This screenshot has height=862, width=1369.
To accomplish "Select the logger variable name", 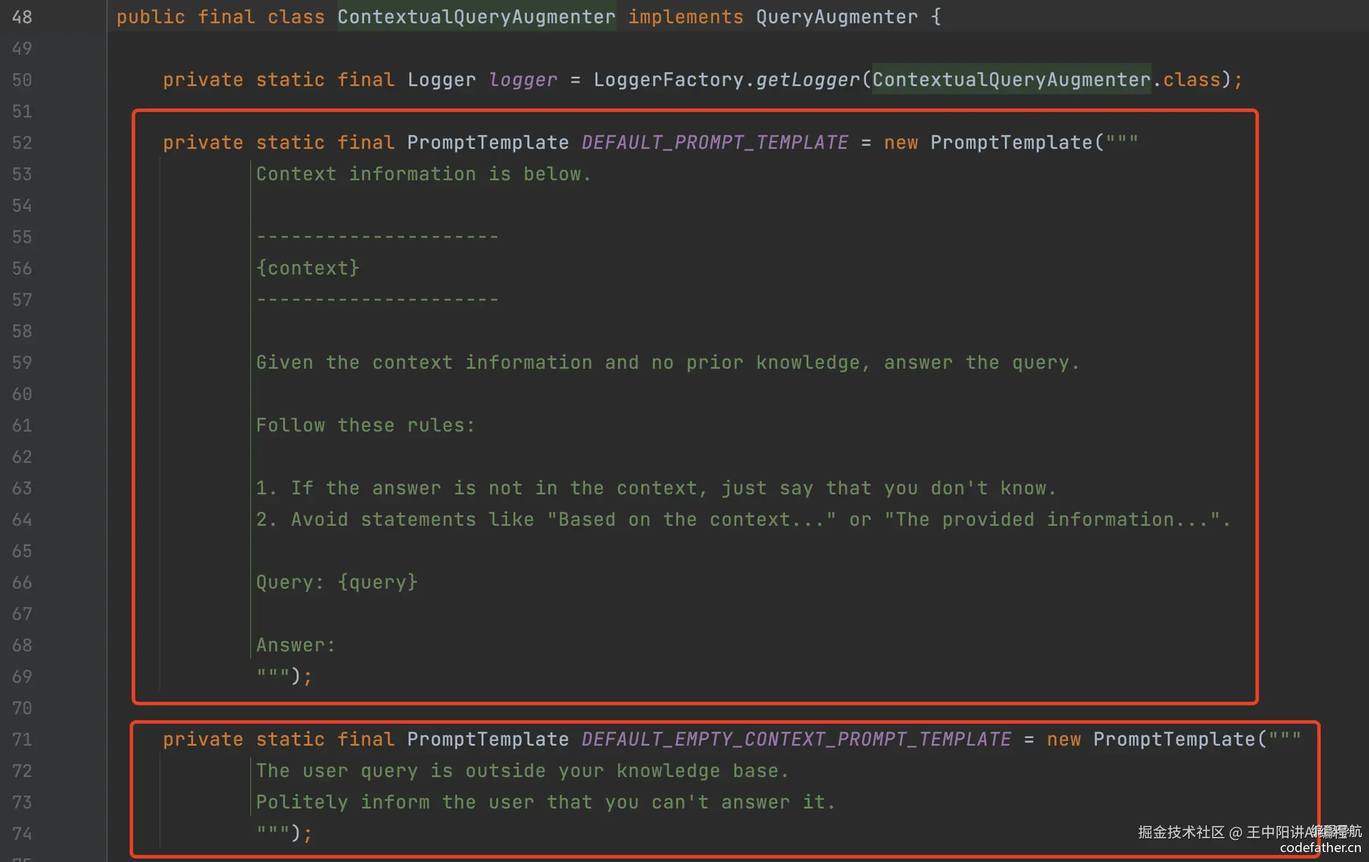I will pyautogui.click(x=522, y=80).
